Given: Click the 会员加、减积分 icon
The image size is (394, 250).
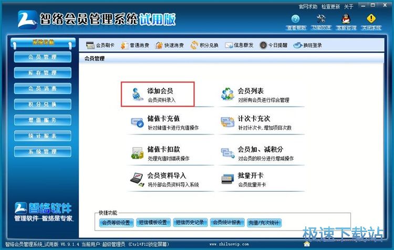Looking at the screenshot, I should tap(228, 153).
